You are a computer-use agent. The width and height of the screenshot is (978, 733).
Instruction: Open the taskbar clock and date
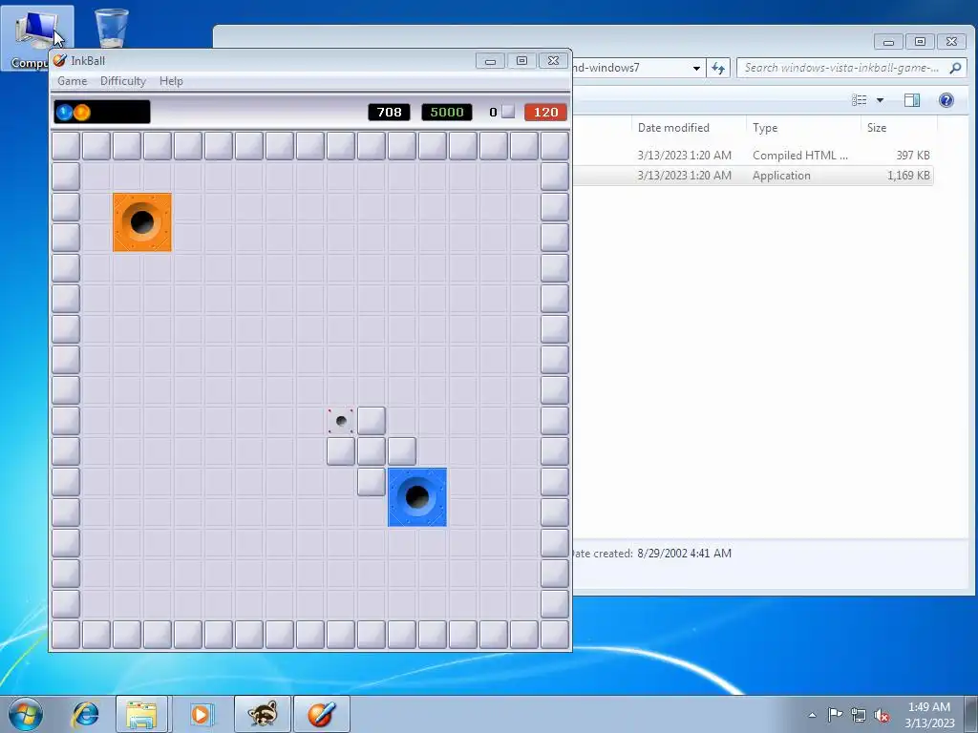point(929,715)
